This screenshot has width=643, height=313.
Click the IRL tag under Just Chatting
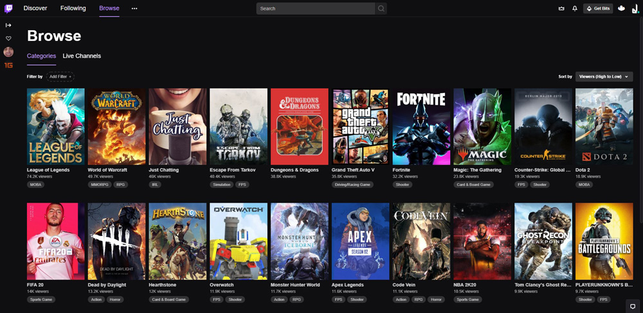(x=155, y=185)
